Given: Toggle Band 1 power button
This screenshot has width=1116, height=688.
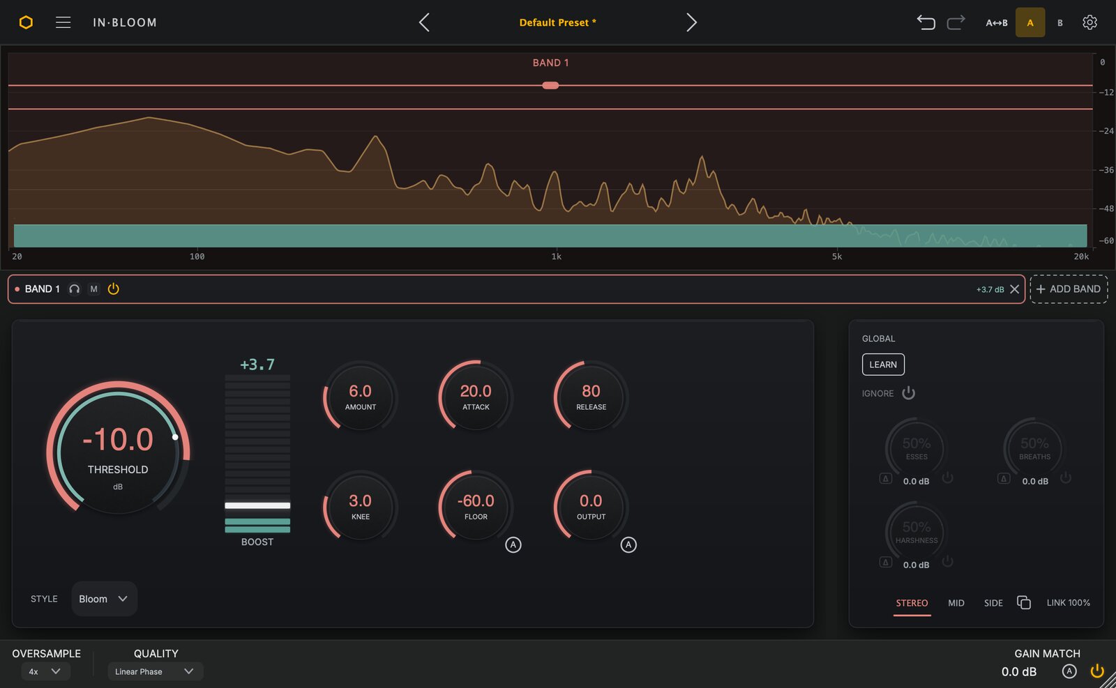Looking at the screenshot, I should pos(114,289).
